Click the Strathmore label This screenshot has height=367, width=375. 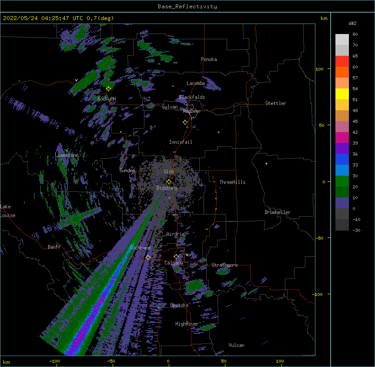pos(224,265)
